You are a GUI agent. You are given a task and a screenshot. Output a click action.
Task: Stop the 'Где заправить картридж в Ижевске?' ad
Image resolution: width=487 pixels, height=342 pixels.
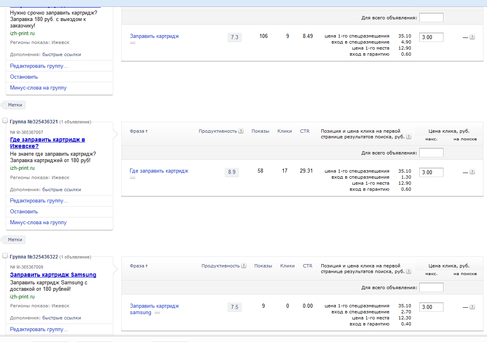click(x=24, y=211)
